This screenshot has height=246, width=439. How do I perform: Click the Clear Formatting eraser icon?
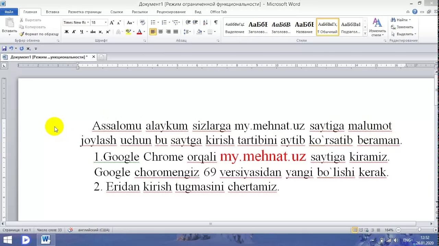pos(143,23)
